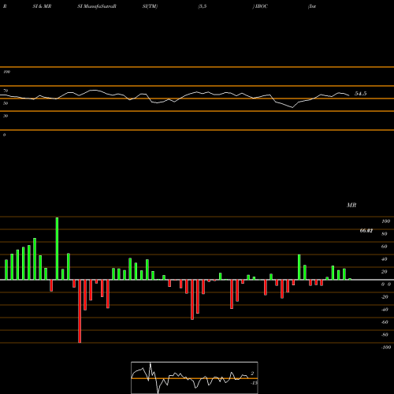Click the -15 value in mini chart
The height and width of the screenshot is (394, 394).
pyautogui.click(x=254, y=383)
